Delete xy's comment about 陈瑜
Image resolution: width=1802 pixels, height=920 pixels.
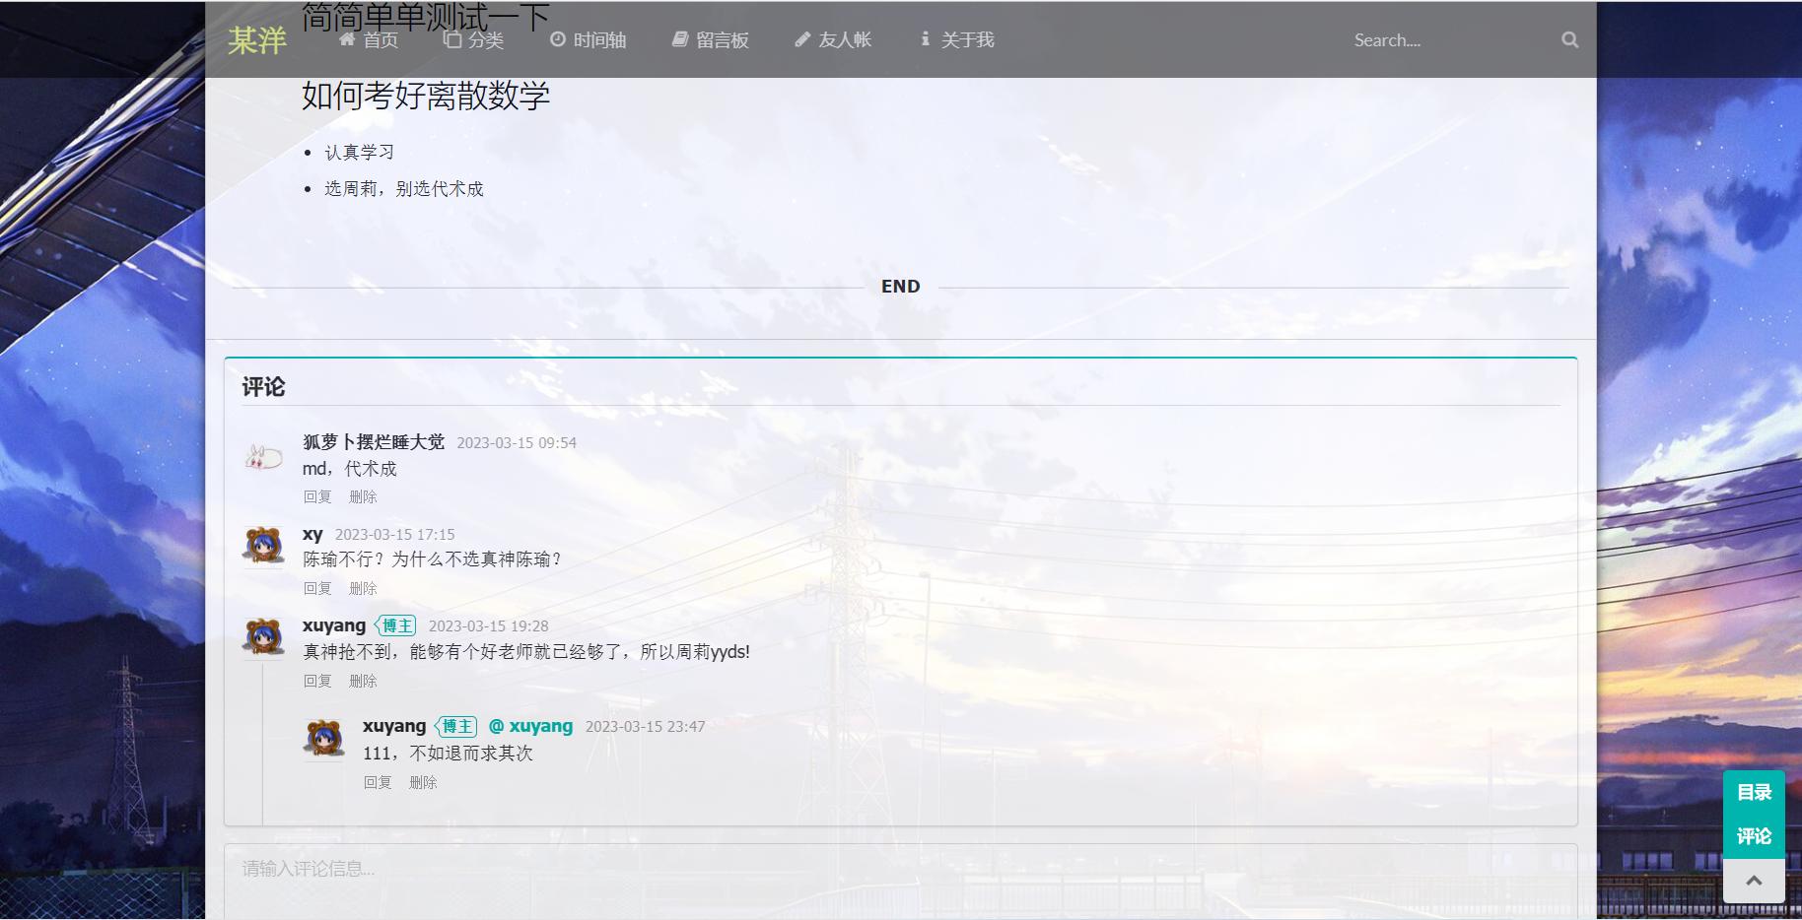tap(363, 589)
